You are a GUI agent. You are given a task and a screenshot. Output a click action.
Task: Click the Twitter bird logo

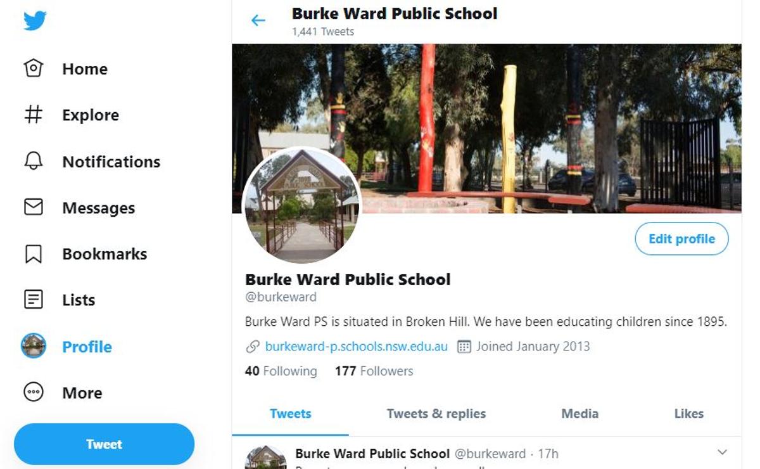[x=34, y=21]
